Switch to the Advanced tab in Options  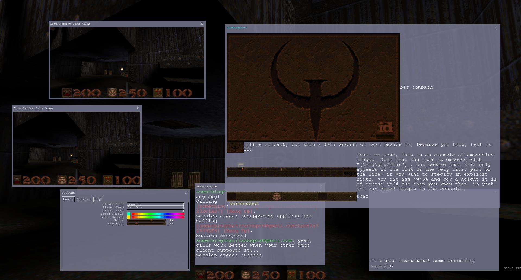(84, 199)
